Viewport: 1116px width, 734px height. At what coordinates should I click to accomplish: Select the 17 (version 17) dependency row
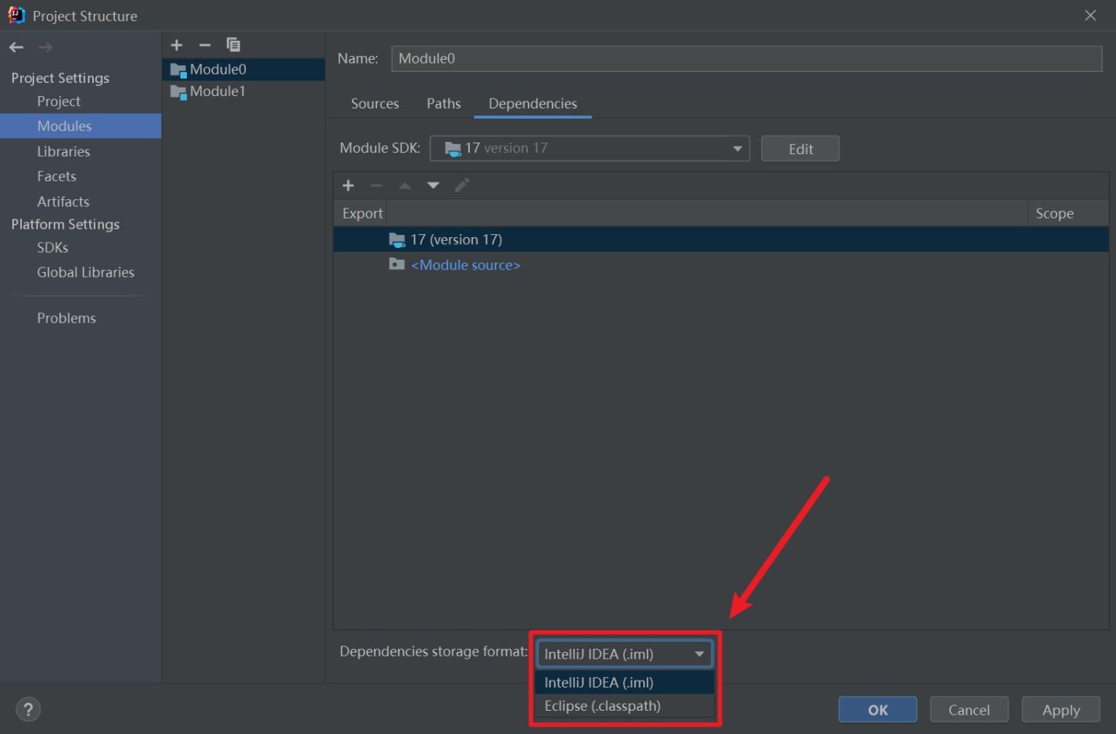click(x=721, y=239)
